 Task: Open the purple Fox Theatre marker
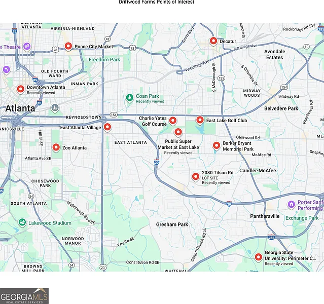point(26,47)
